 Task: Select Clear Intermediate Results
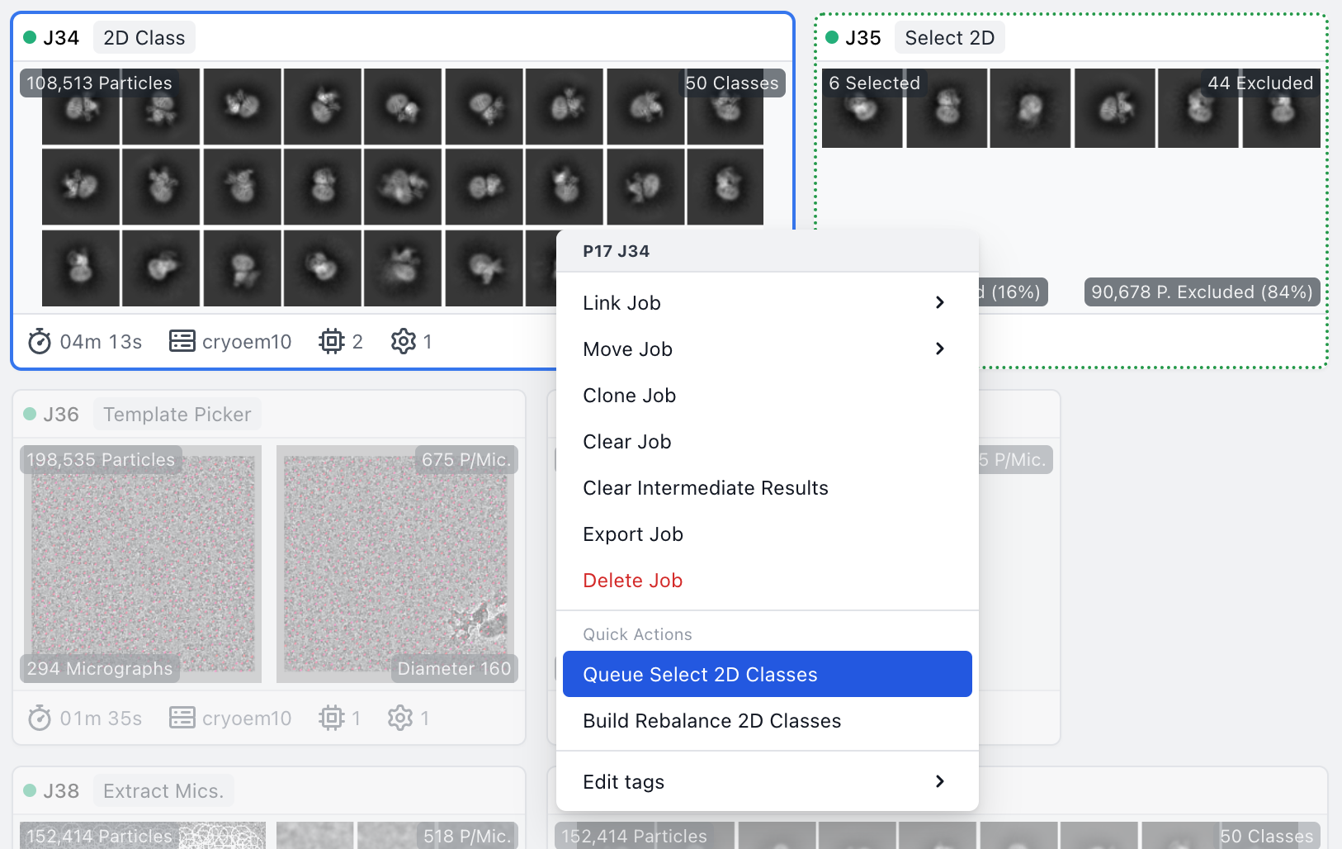(x=705, y=488)
